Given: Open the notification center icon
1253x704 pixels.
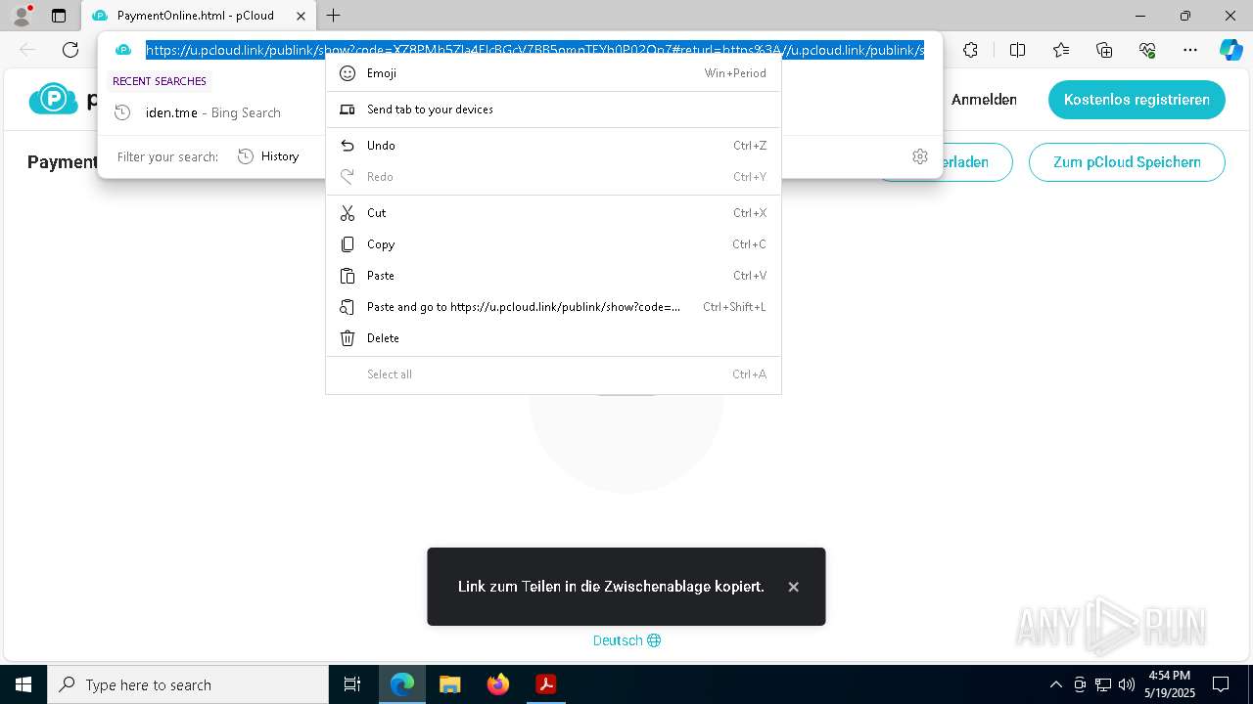Looking at the screenshot, I should click(1221, 684).
